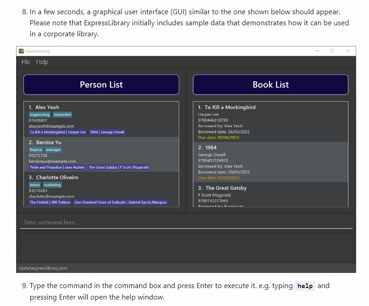
Task: Click the expresslibrary.json status bar path
Action: [43, 268]
